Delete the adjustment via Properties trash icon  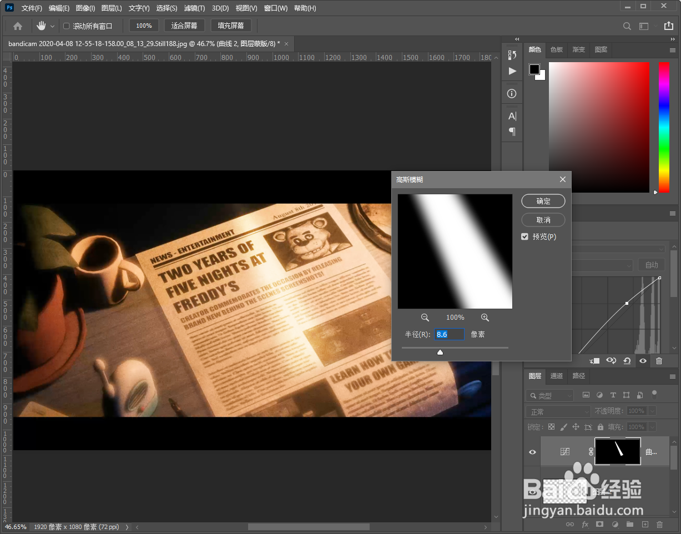click(659, 361)
